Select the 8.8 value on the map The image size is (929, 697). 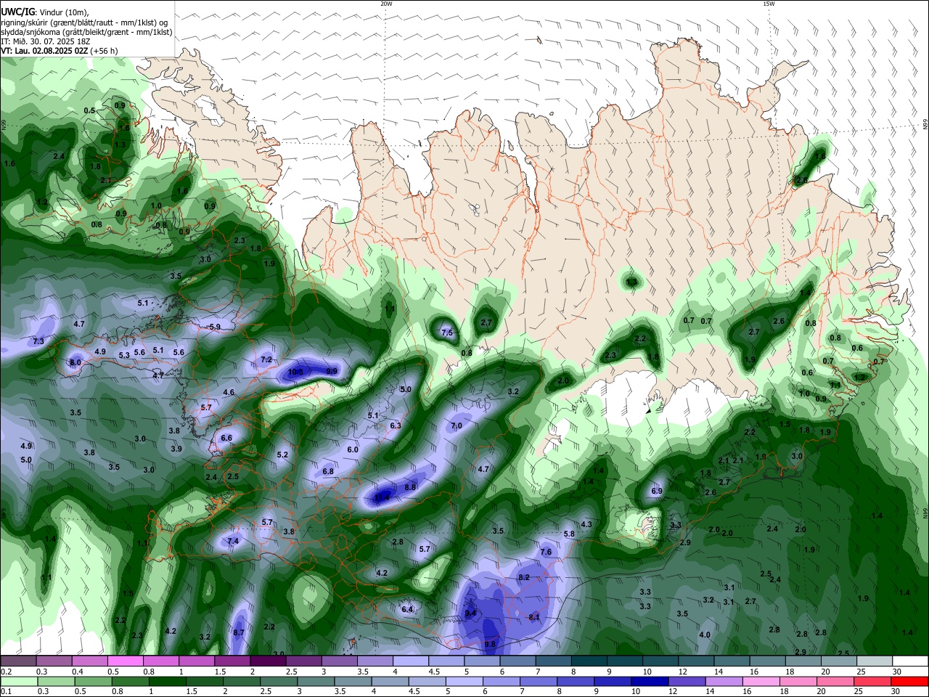[410, 487]
